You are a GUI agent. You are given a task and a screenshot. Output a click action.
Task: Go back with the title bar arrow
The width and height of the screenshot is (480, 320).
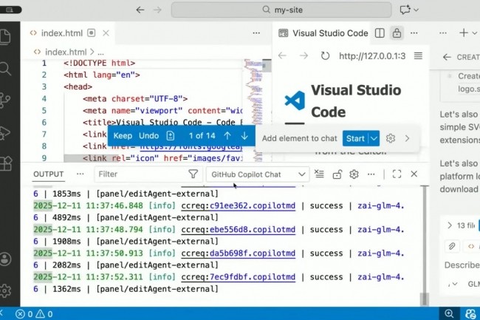140,10
